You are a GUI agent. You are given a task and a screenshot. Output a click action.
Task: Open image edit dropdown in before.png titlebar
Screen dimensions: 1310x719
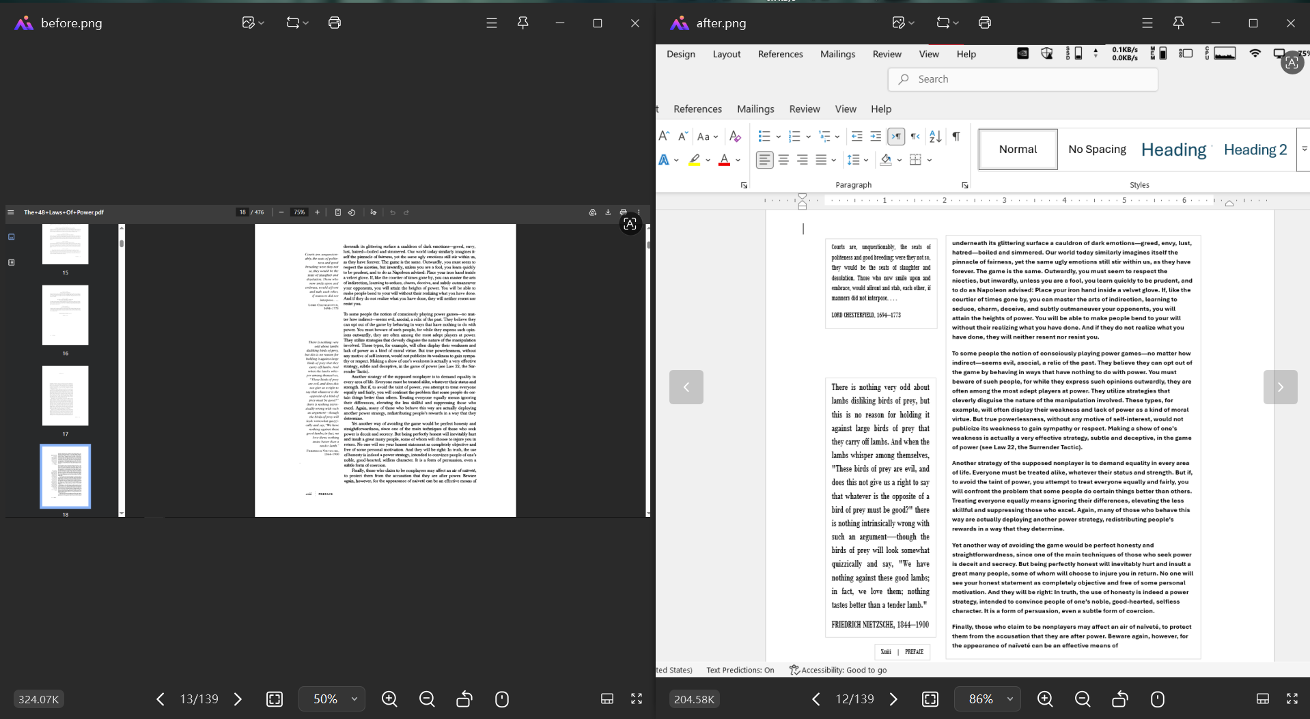(x=253, y=23)
